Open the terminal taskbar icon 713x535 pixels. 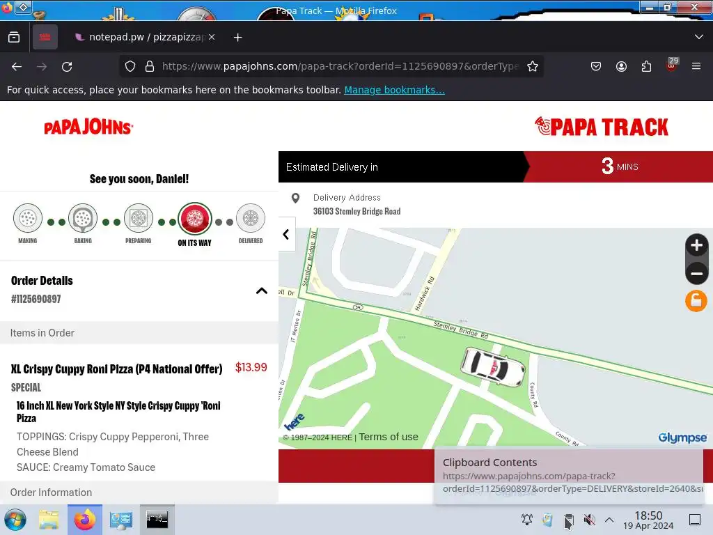(157, 520)
